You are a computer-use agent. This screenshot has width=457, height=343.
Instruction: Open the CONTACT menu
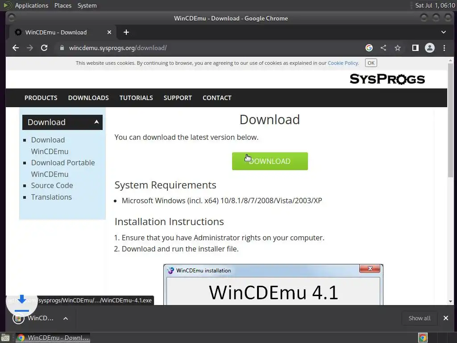point(217,98)
